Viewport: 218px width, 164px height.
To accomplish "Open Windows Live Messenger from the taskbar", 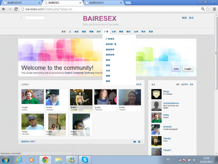I will [x=72, y=160].
